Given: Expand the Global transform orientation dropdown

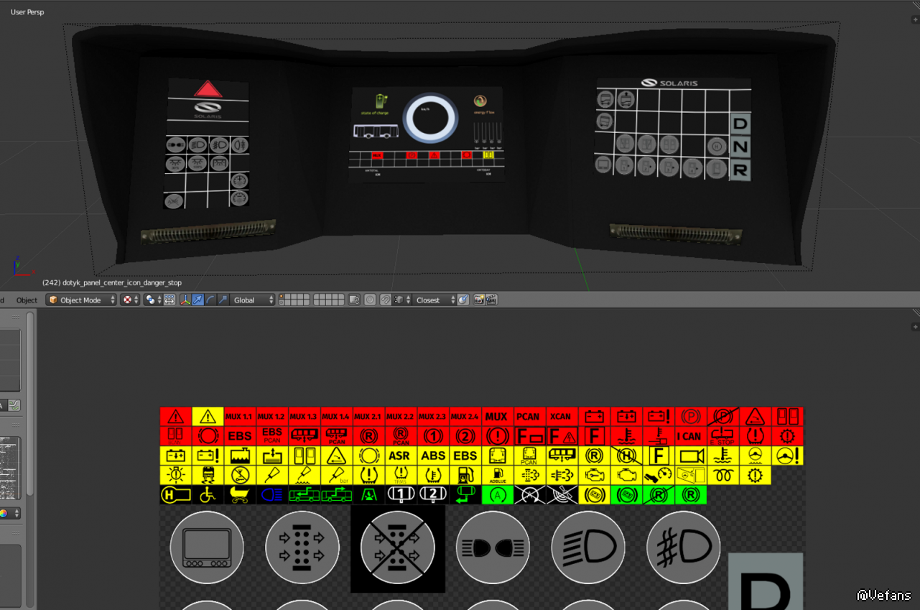Looking at the screenshot, I should (253, 300).
